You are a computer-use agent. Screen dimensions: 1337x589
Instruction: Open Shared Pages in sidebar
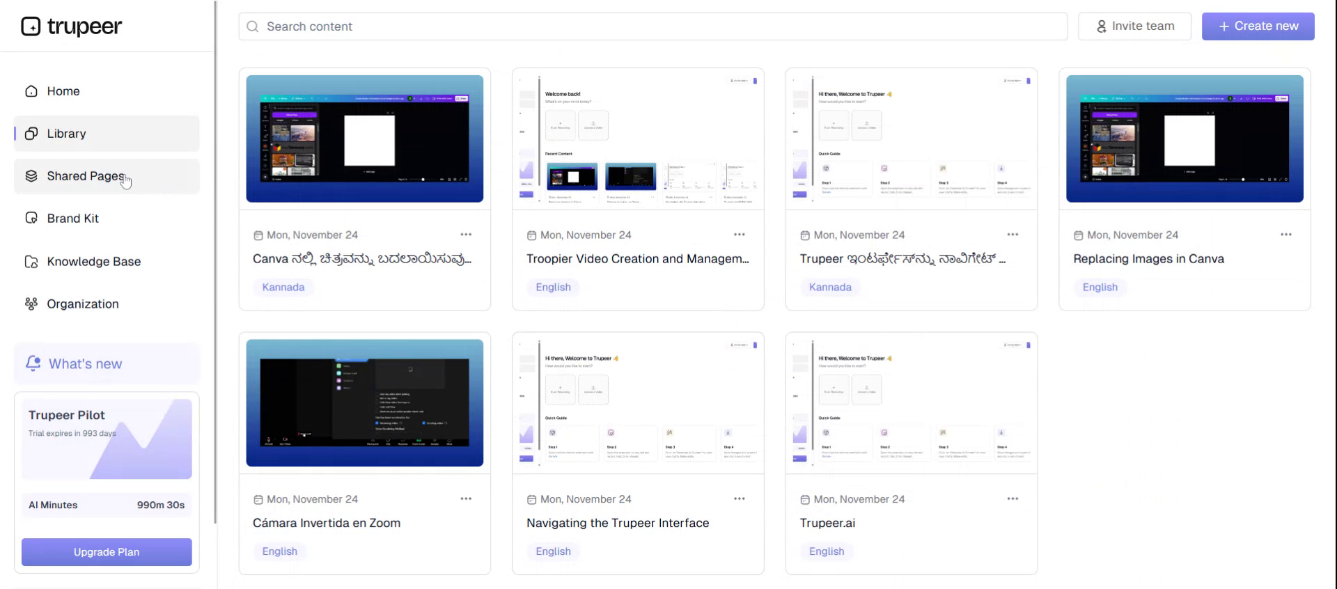pos(107,176)
